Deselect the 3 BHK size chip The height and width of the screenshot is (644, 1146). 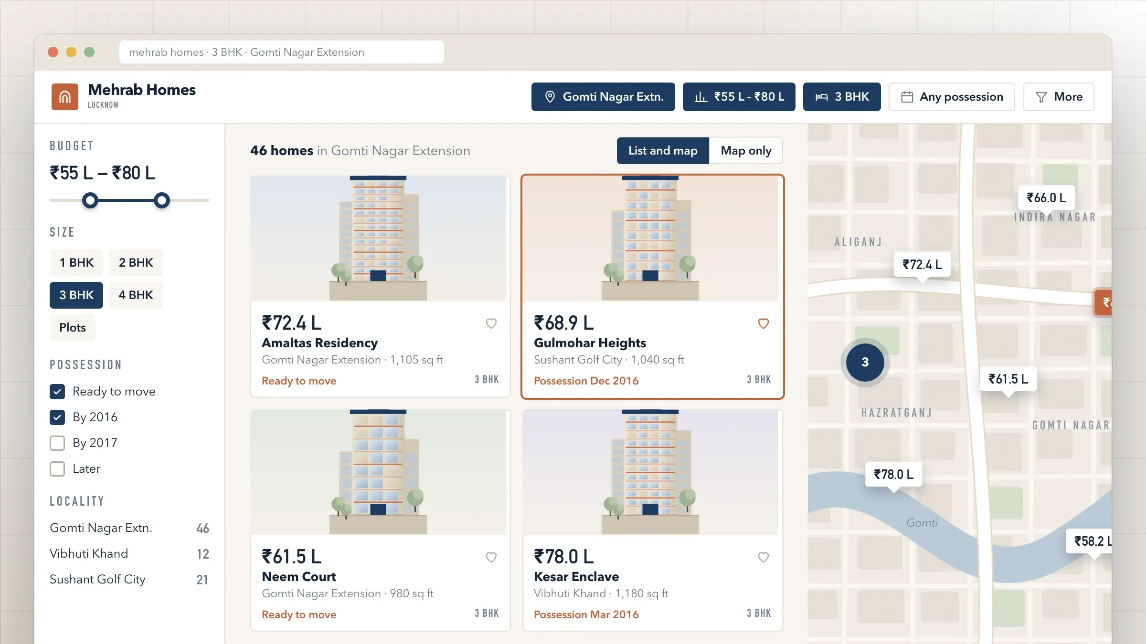coord(76,295)
